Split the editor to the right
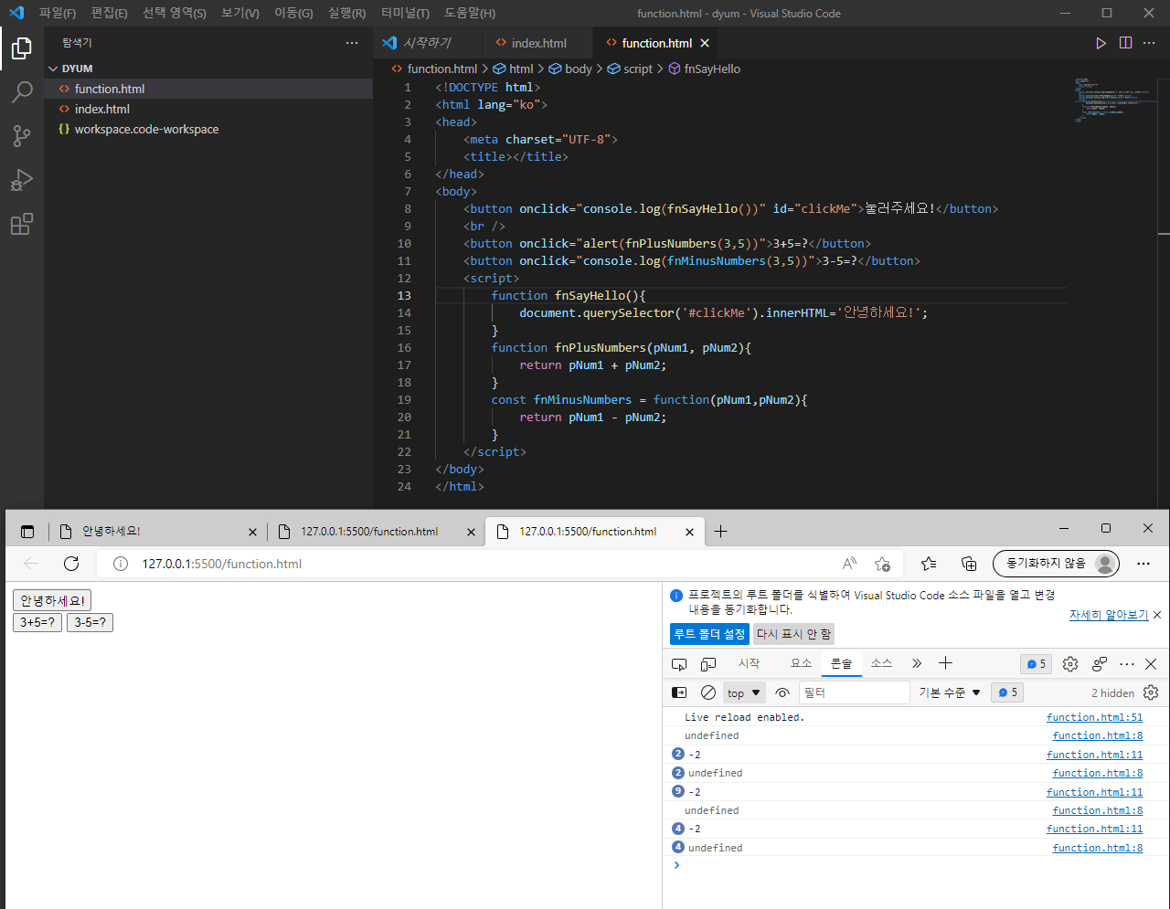 [1125, 43]
